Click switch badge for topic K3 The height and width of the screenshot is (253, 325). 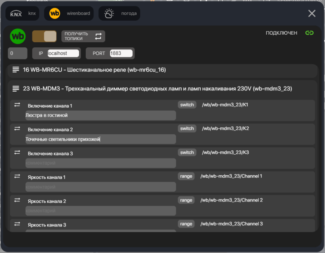click(x=187, y=152)
